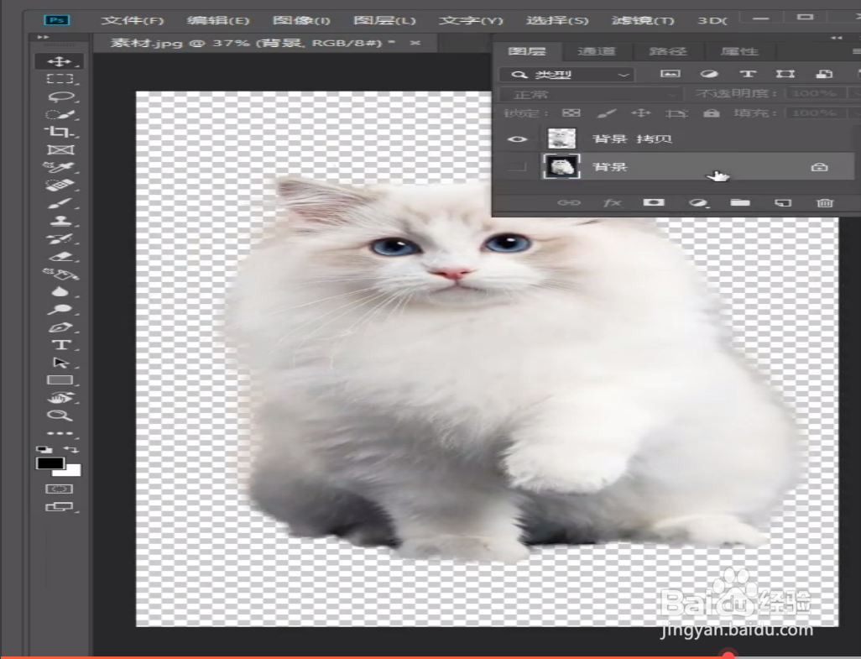This screenshot has height=659, width=861.
Task: Toggle type layer filter in Layers panel
Action: tap(748, 74)
